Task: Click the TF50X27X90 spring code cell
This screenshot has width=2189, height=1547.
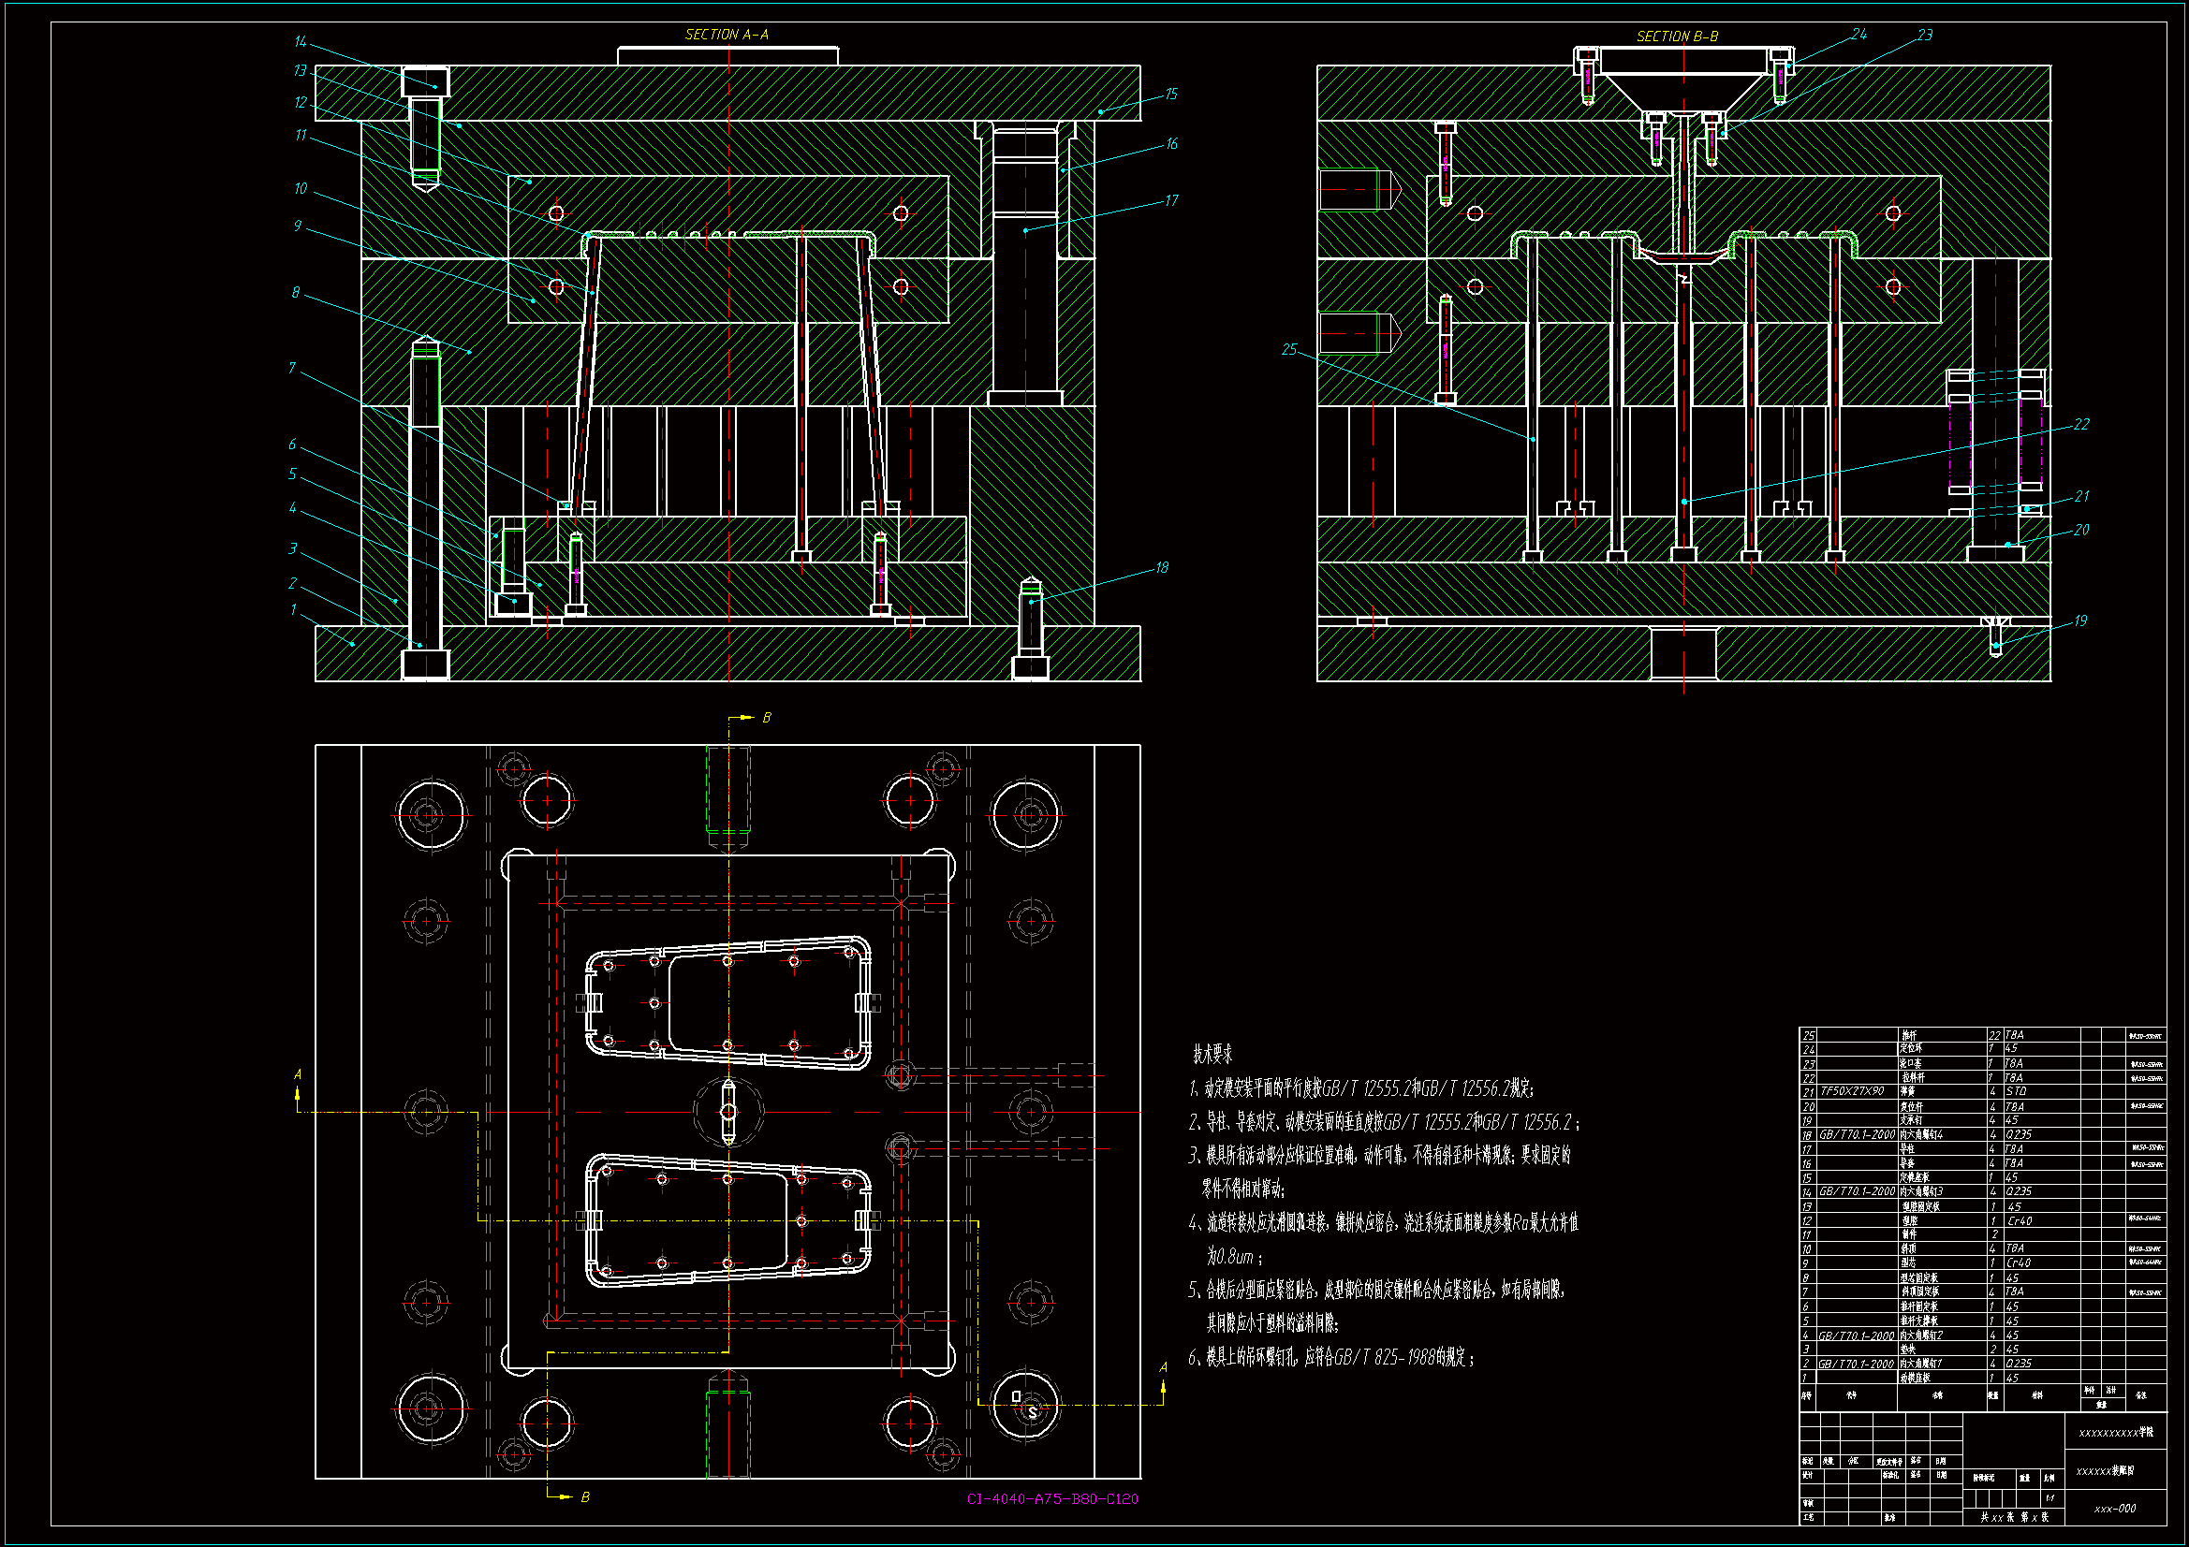Action: pyautogui.click(x=1852, y=1091)
